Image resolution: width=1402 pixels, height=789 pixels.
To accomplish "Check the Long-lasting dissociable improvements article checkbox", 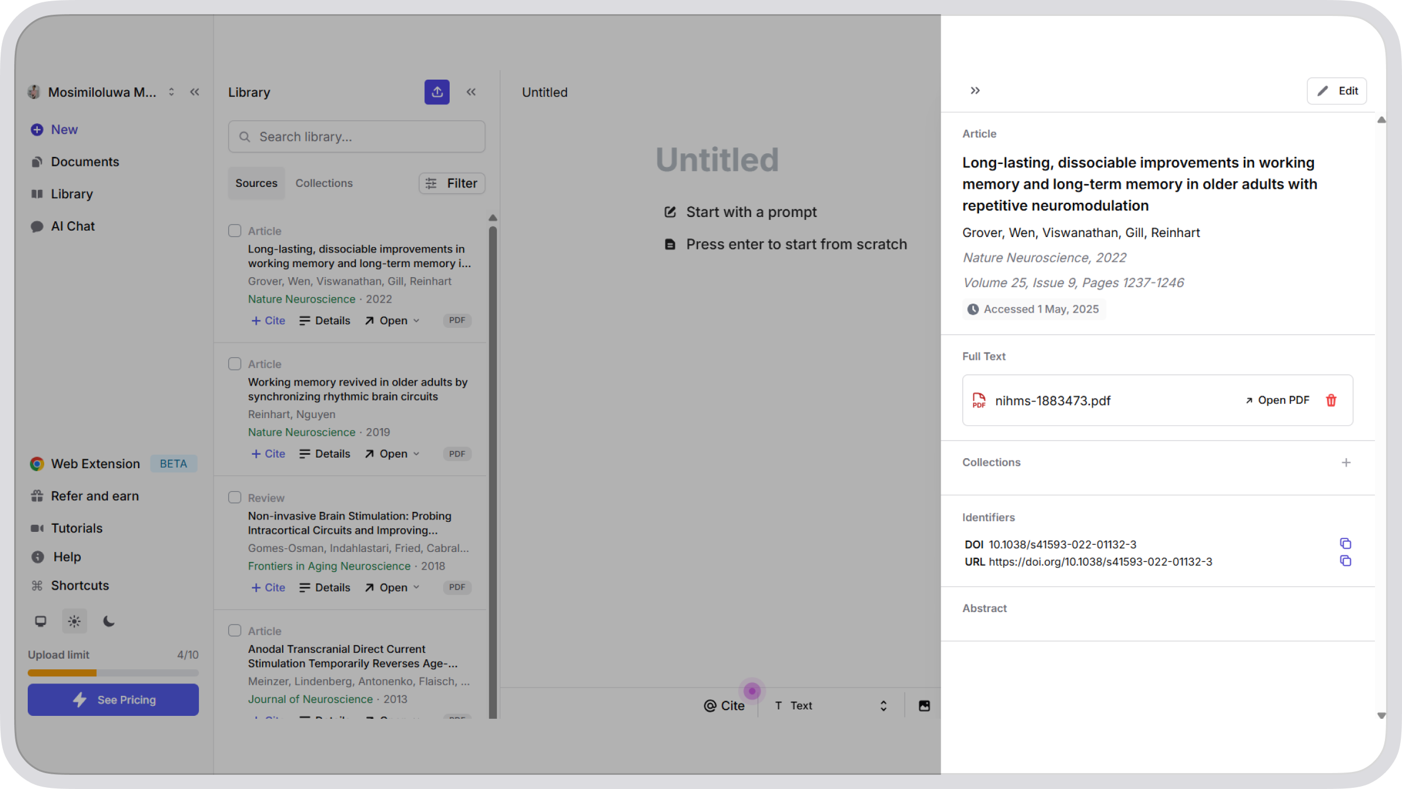I will pyautogui.click(x=235, y=231).
